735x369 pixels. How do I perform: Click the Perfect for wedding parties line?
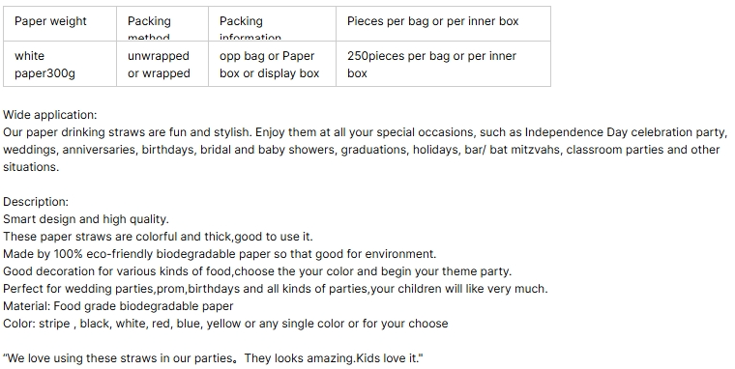(x=276, y=289)
